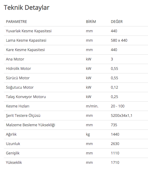Select the Sürücü Motor row
The height and width of the screenshot is (170, 148).
pyautogui.click(x=76, y=78)
